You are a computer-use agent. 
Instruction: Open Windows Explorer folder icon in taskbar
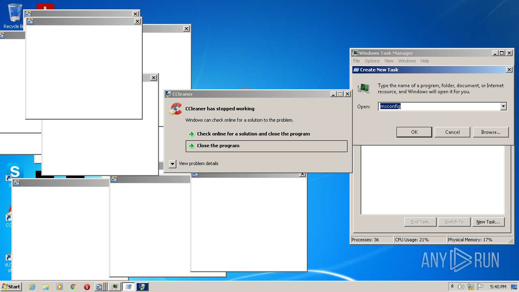[x=46, y=287]
